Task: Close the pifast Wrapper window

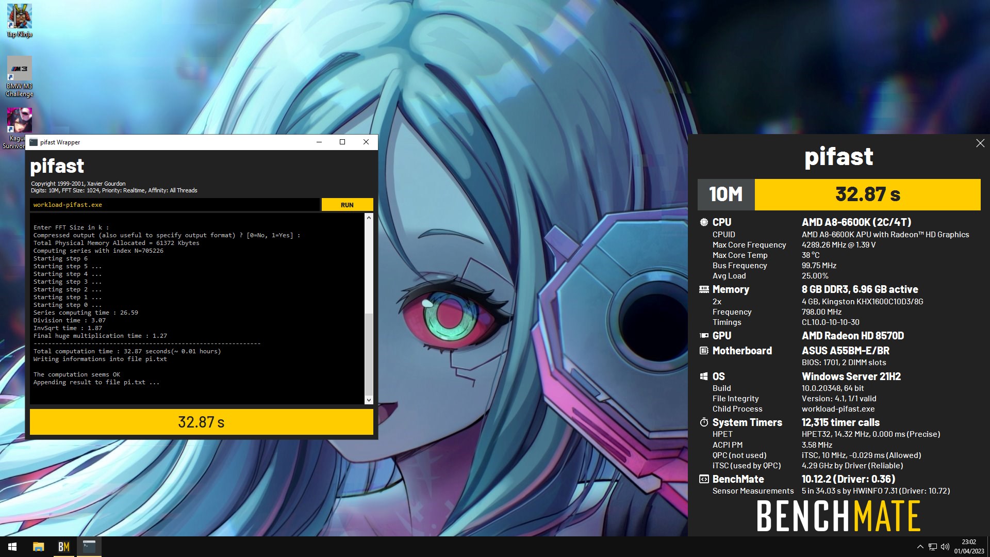Action: (x=366, y=142)
